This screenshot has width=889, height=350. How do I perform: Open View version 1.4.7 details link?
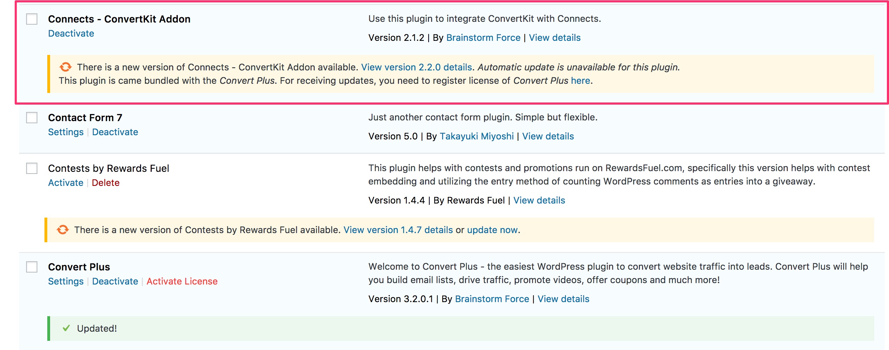pos(398,230)
